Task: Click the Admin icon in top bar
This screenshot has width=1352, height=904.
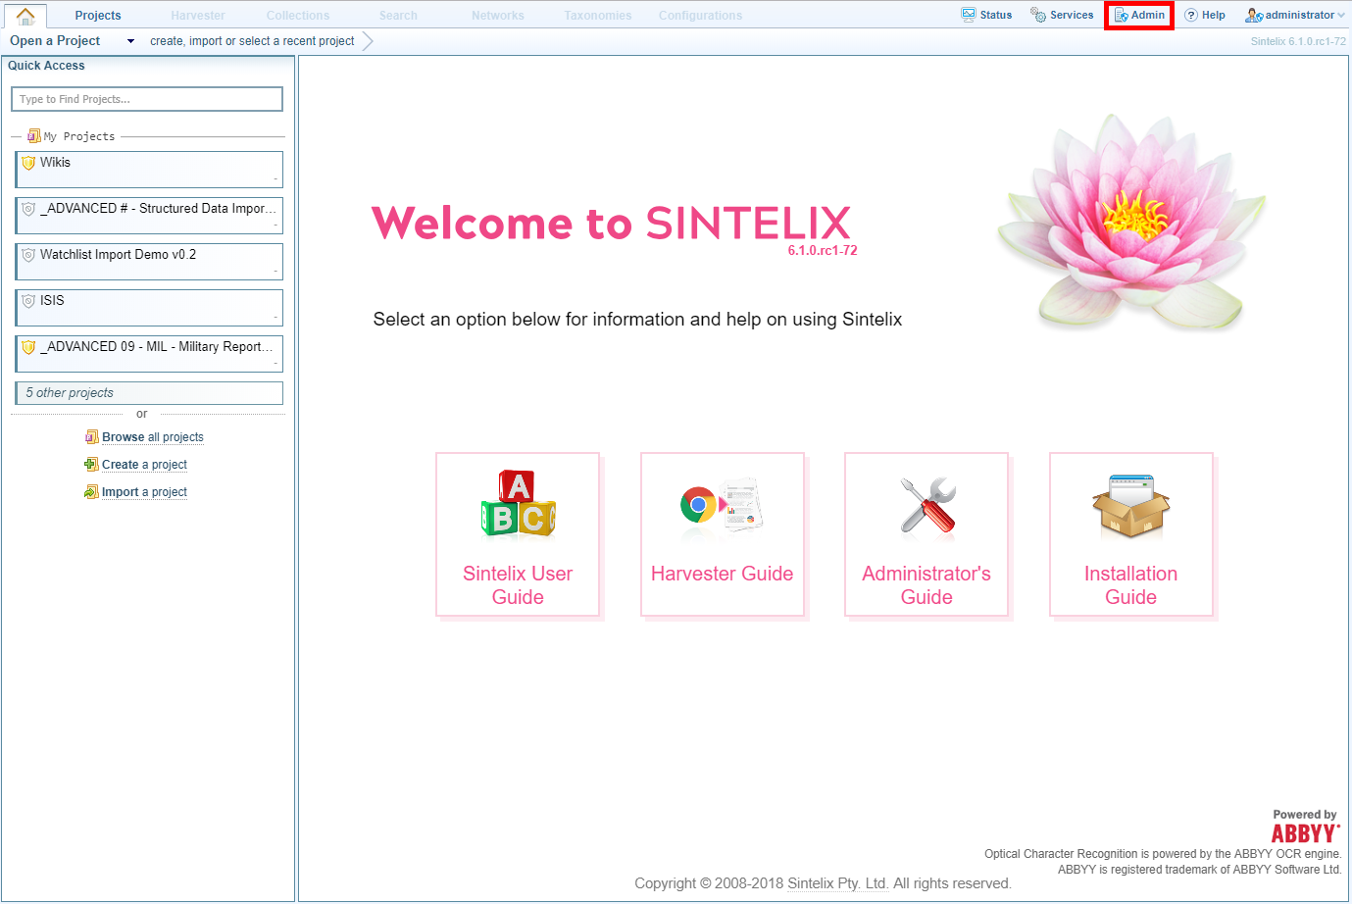Action: click(1121, 15)
